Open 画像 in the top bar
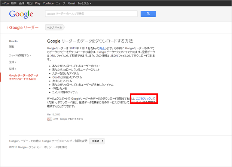 (x=22, y=3)
